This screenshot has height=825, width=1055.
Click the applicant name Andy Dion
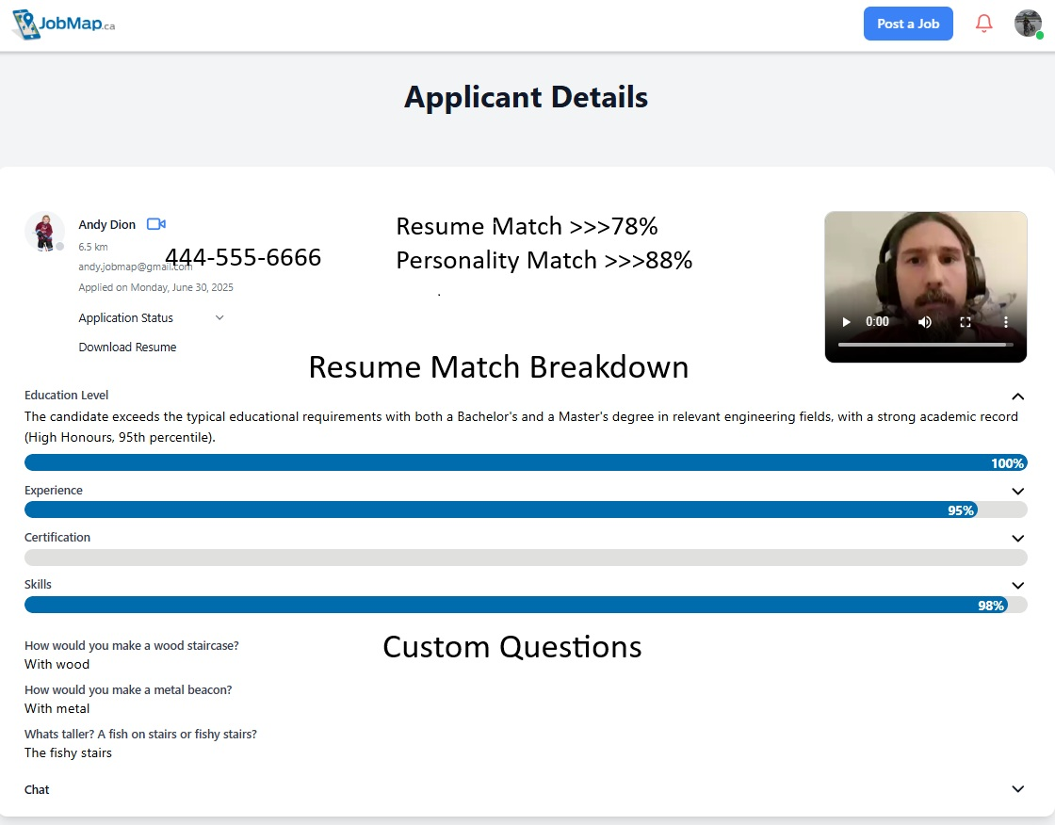click(106, 225)
